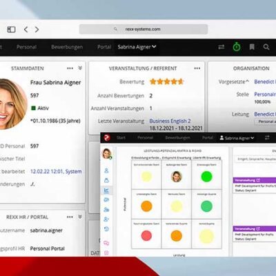Click the red rexx logo in overlay
Image resolution: width=276 pixels, height=276 pixels.
coord(107,138)
